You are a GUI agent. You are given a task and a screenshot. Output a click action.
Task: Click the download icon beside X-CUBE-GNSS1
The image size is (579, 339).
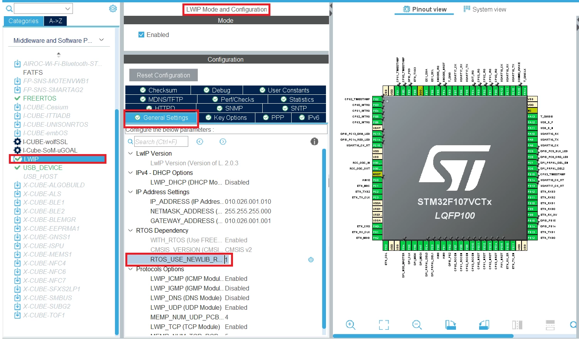(17, 237)
